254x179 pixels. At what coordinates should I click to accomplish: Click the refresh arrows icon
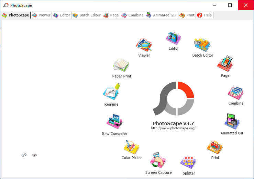tap(24, 155)
